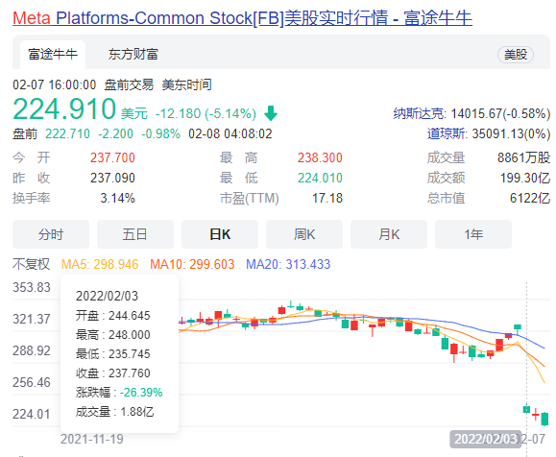The width and height of the screenshot is (556, 457).
Task: Click the timestamp 02-07 16:00:00
Action: tap(54, 85)
